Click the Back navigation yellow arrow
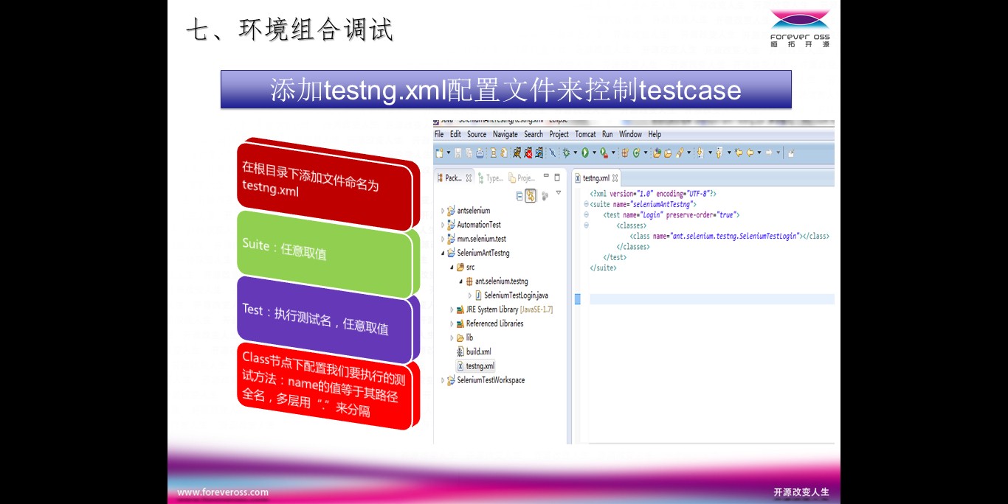The width and height of the screenshot is (1008, 504). pos(750,153)
